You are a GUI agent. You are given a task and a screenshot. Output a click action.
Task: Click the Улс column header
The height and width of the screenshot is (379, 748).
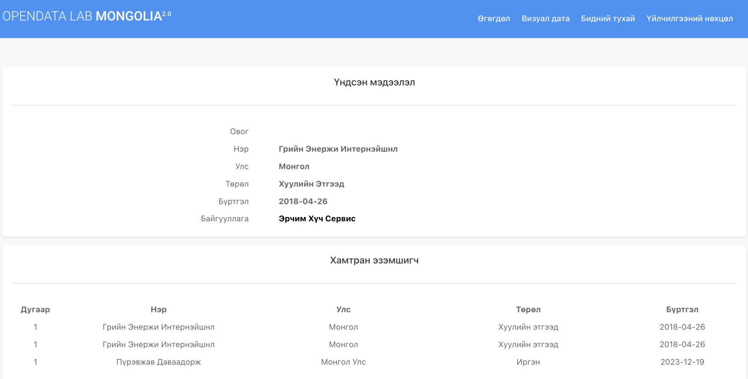point(343,309)
